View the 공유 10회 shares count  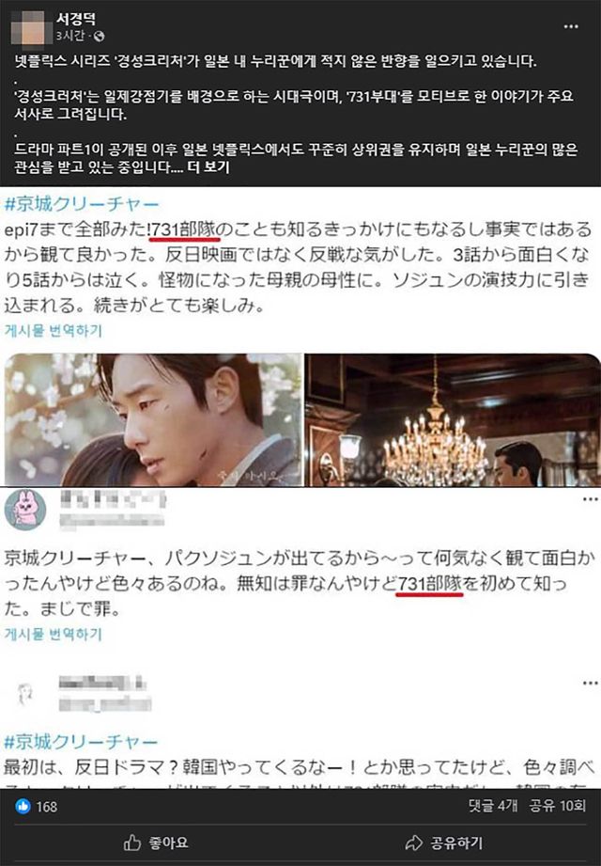tap(558, 806)
